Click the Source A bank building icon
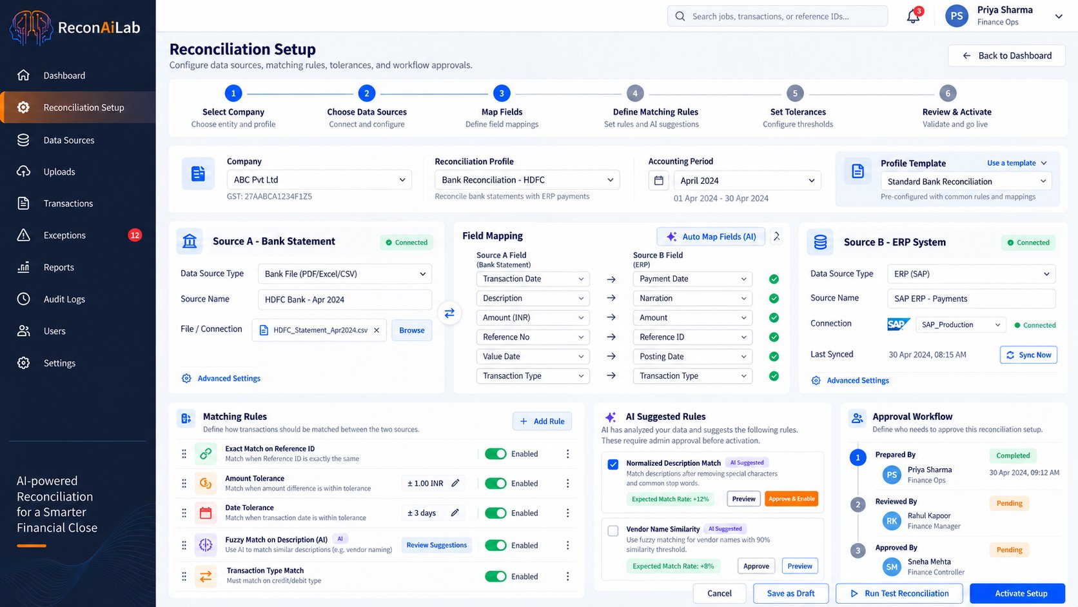This screenshot has width=1078, height=607. 190,241
